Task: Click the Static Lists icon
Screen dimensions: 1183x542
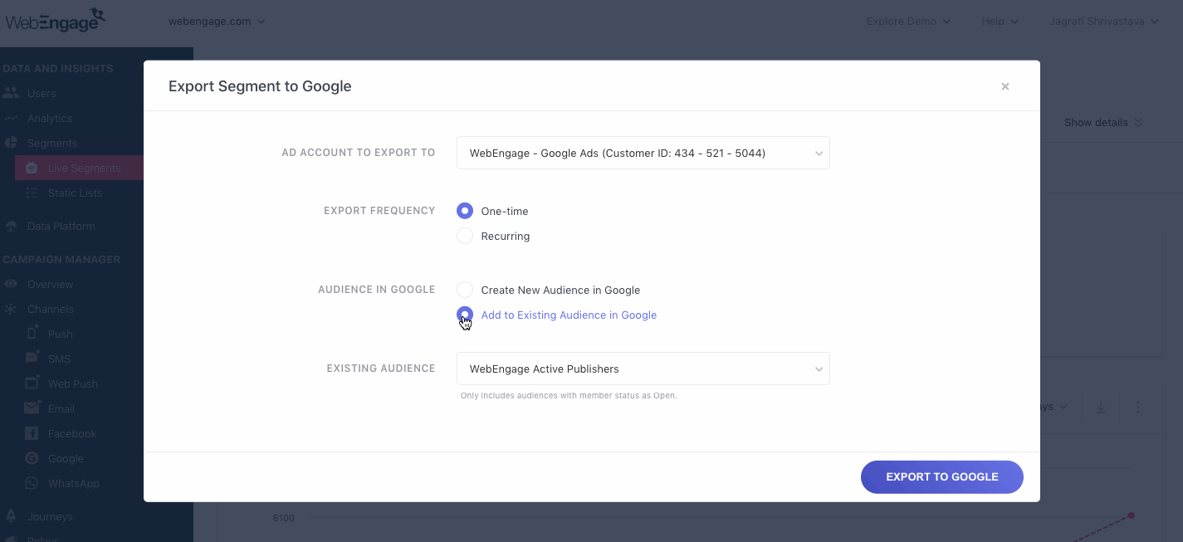Action: pyautogui.click(x=32, y=193)
